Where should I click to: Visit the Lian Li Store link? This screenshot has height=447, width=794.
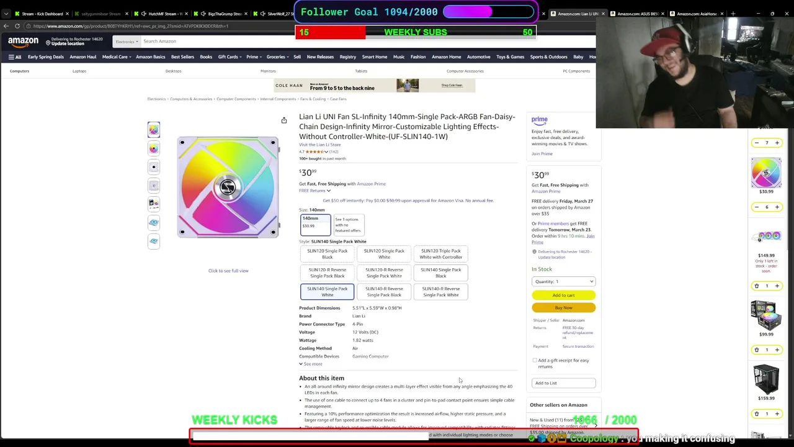coord(320,145)
